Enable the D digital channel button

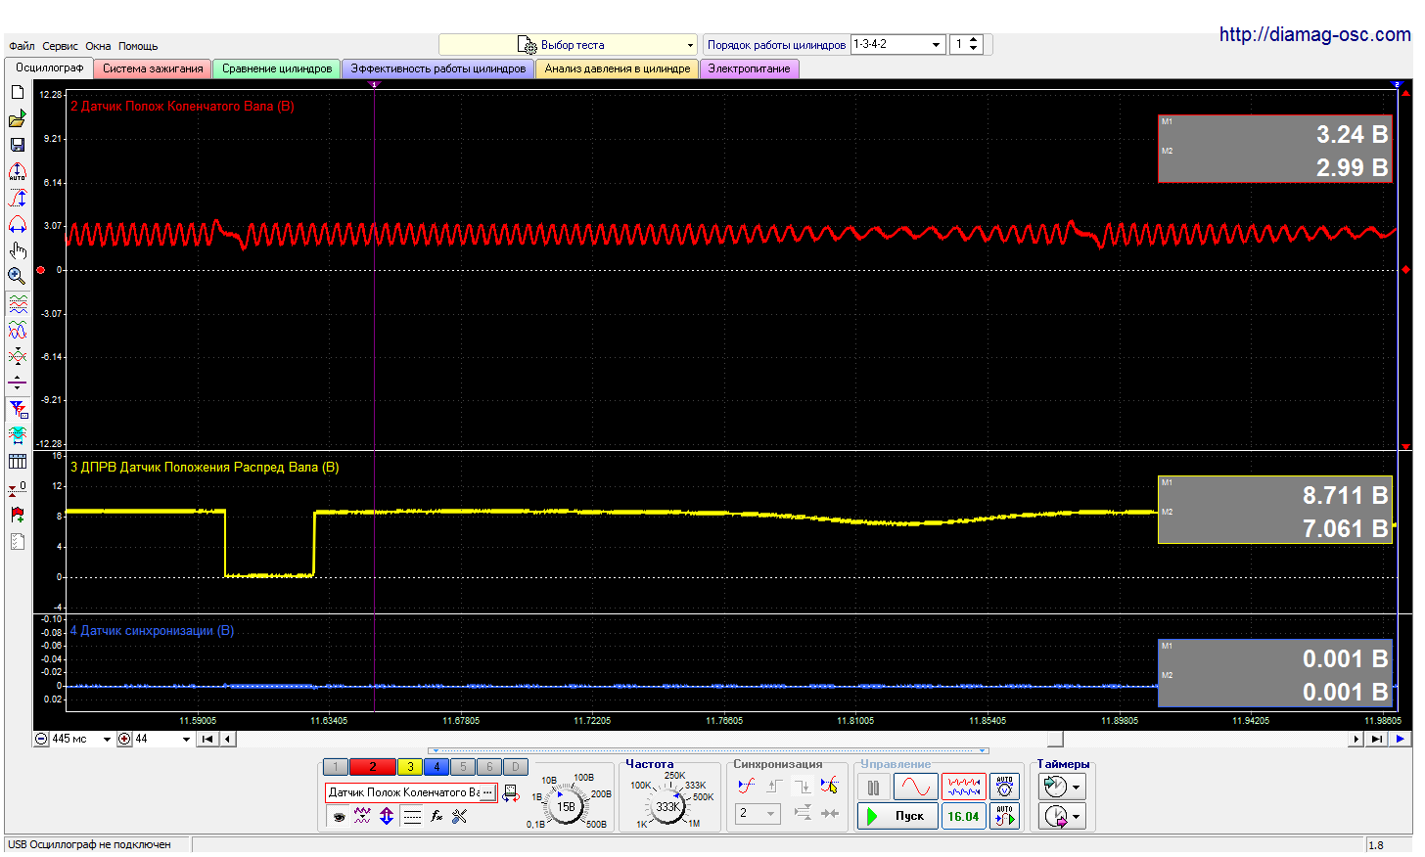516,767
